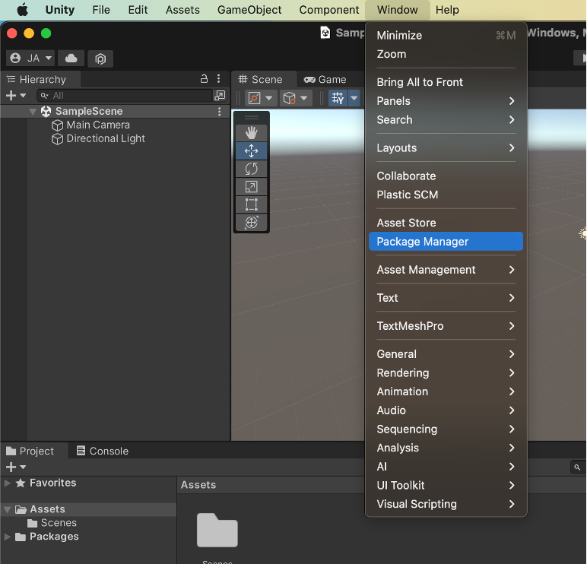Open the Apple menu
The image size is (587, 564).
[x=23, y=10]
